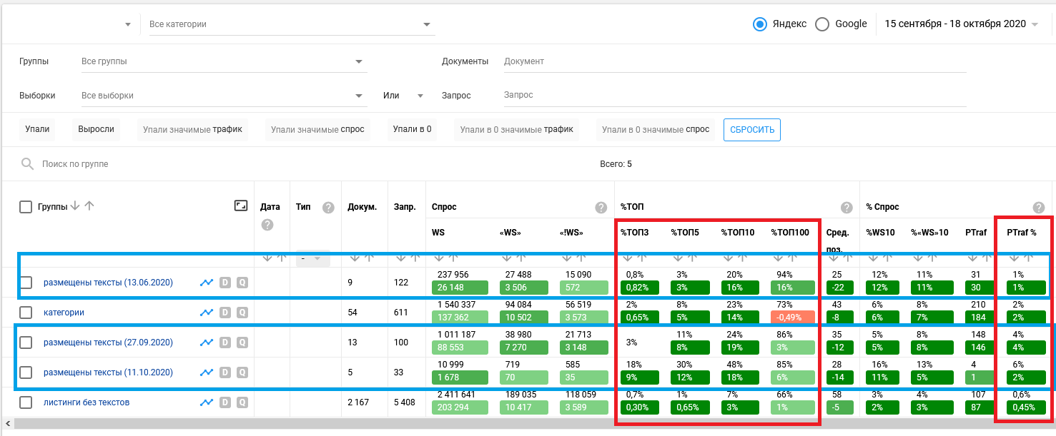Click the scroll-left arrow of the horizontal scrollbar
Image resolution: width=1056 pixels, height=436 pixels.
[7, 425]
